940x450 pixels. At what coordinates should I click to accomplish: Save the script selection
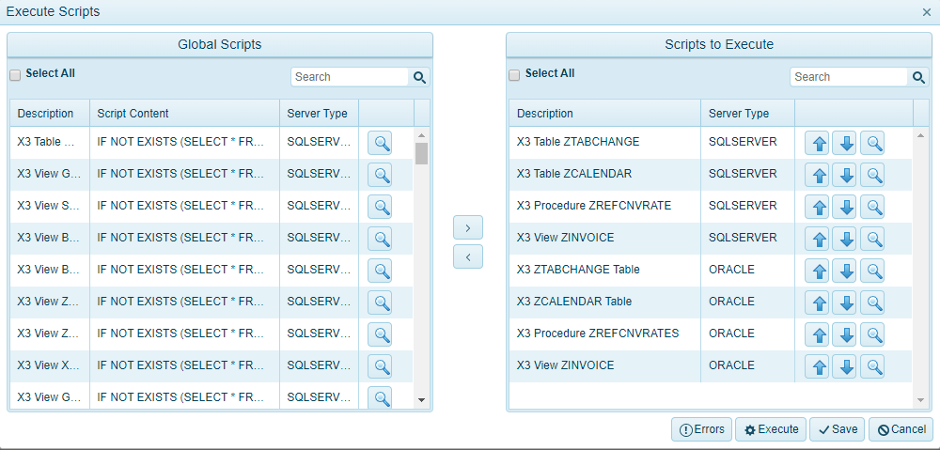[x=837, y=429]
